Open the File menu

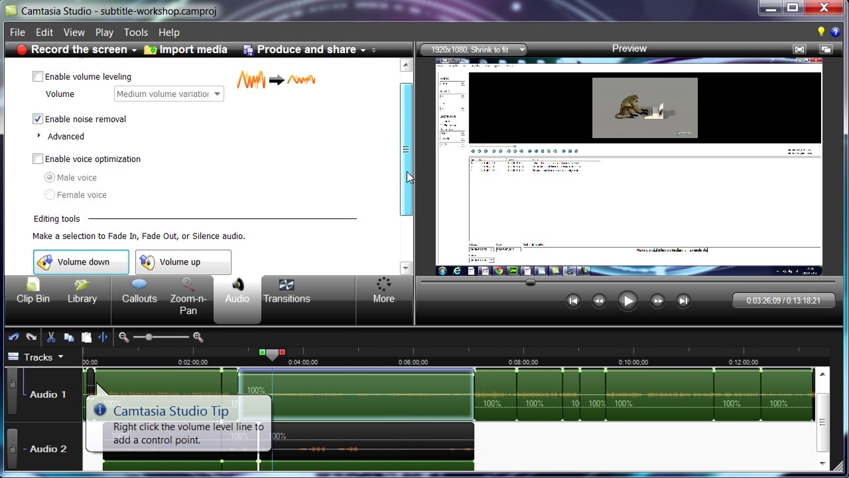(x=17, y=32)
